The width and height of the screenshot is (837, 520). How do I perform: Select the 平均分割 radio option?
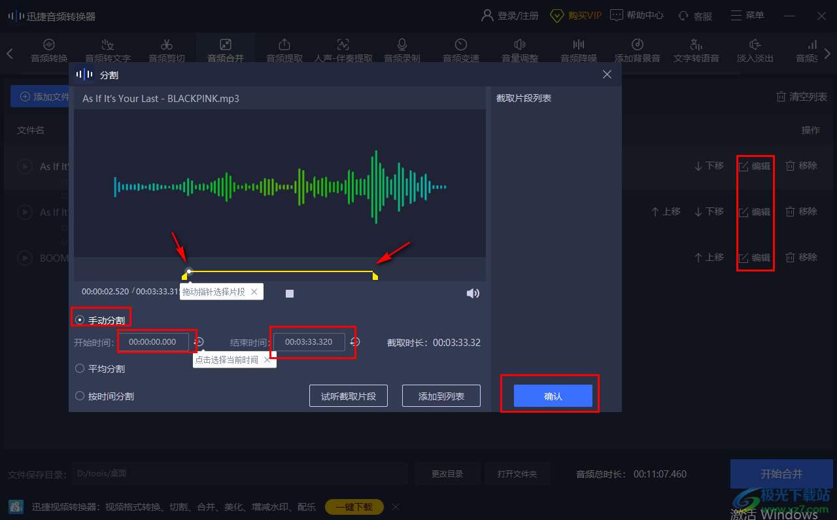[80, 368]
